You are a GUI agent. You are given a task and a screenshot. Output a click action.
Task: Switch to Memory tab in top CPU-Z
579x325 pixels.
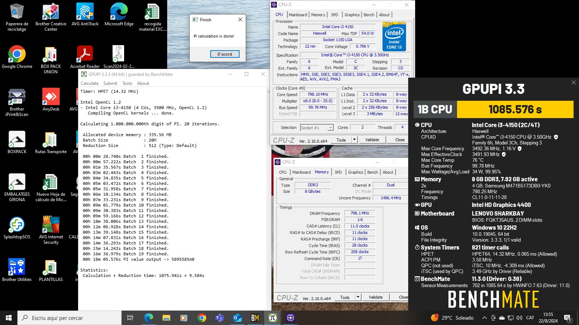(x=318, y=15)
